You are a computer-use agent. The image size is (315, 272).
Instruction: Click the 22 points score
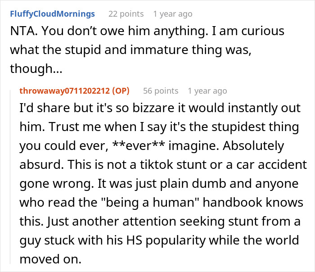(x=126, y=14)
